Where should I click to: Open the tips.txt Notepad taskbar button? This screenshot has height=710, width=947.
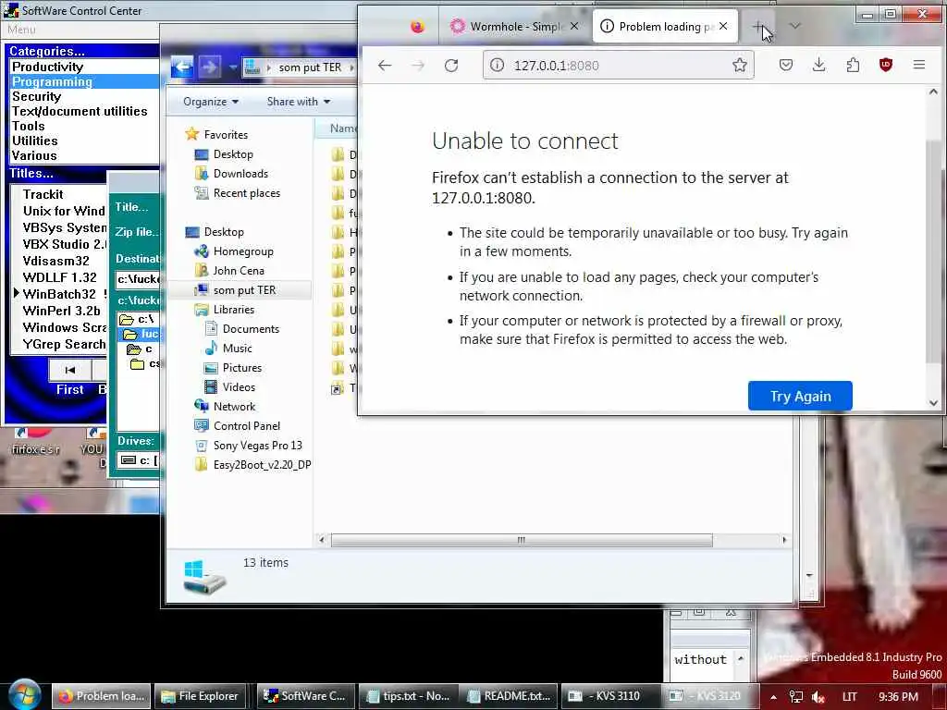coord(408,696)
